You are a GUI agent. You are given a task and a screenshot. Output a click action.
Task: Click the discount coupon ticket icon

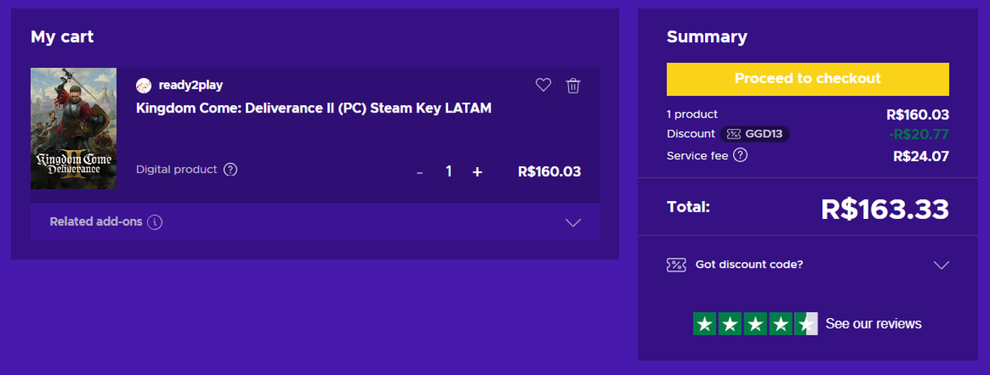676,265
